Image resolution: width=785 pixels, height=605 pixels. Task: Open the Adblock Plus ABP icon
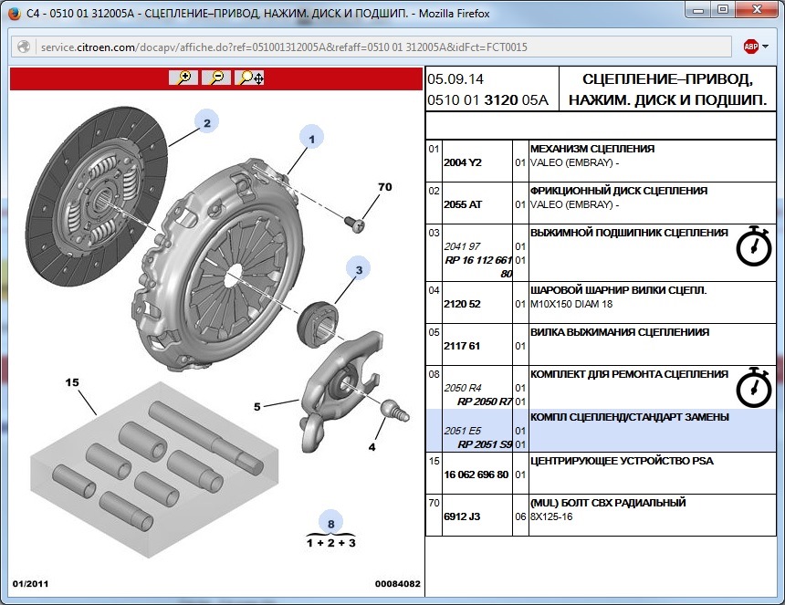click(751, 47)
